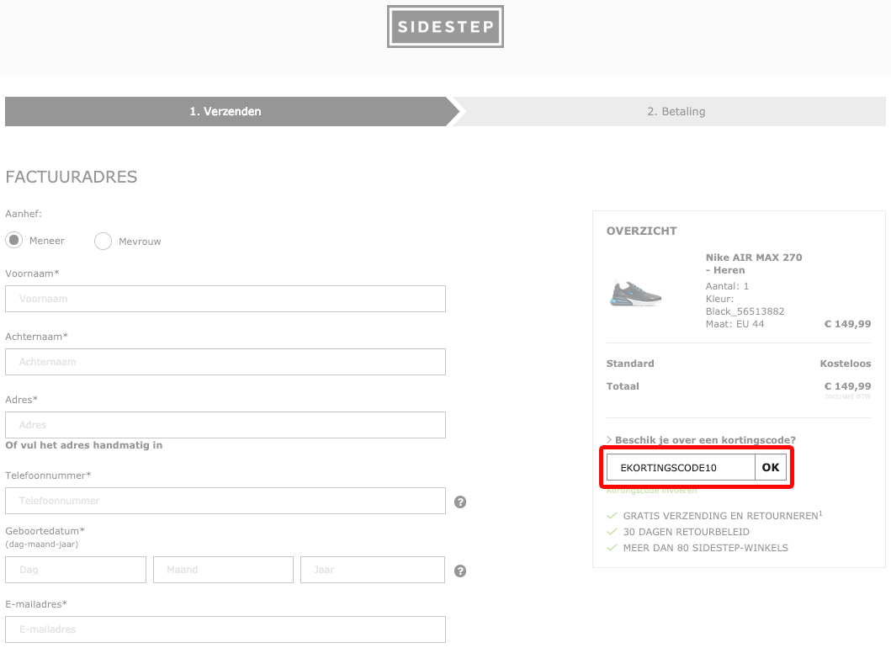Select the Mevrouw radio button
Screen dimensions: 891x648
[x=103, y=241]
